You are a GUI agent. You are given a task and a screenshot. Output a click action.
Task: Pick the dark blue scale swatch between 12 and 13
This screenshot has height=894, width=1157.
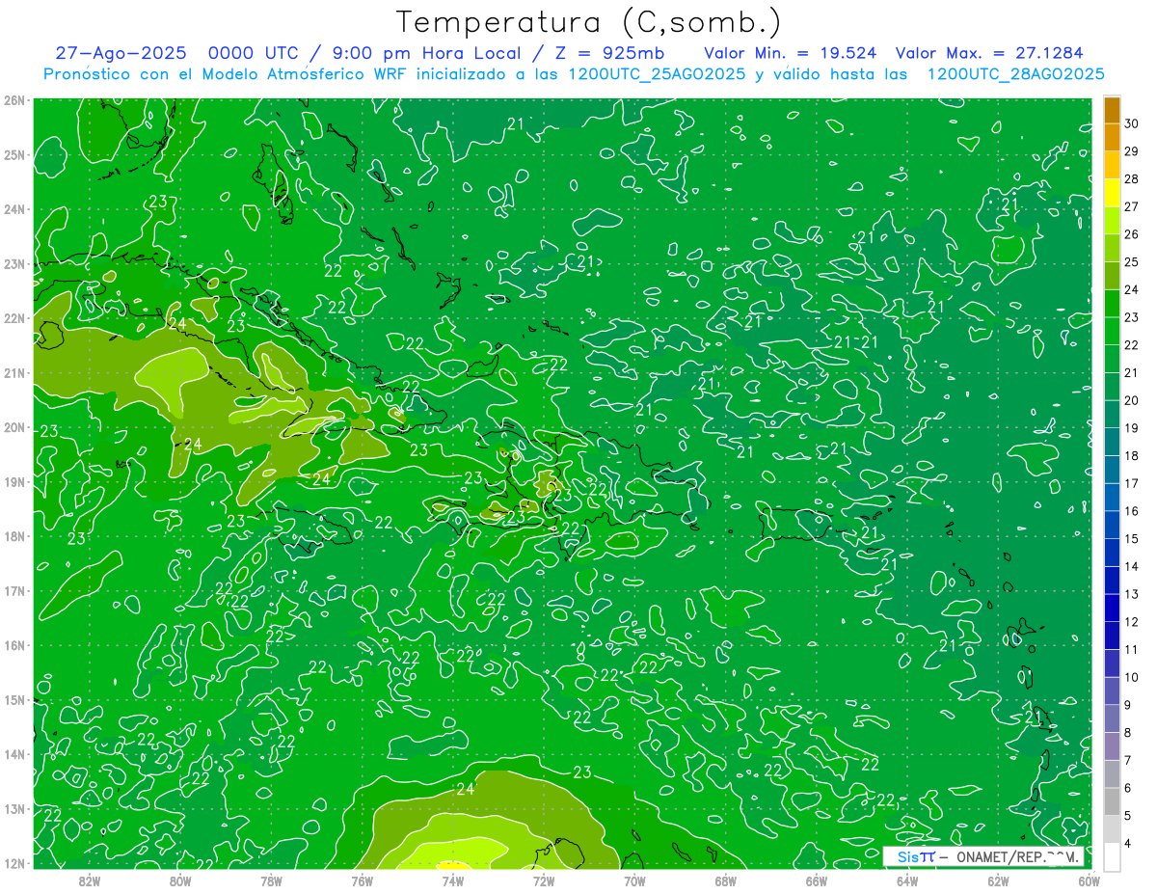tap(1112, 608)
